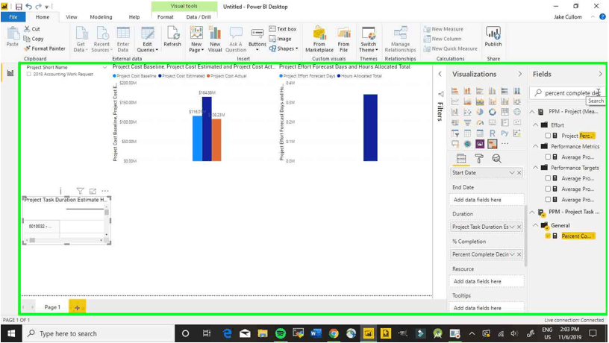
Task: Select the gauge visualization
Action: coord(480,122)
